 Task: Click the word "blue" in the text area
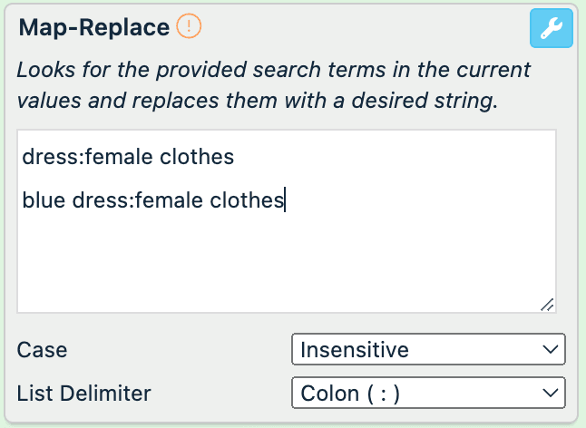pos(44,200)
